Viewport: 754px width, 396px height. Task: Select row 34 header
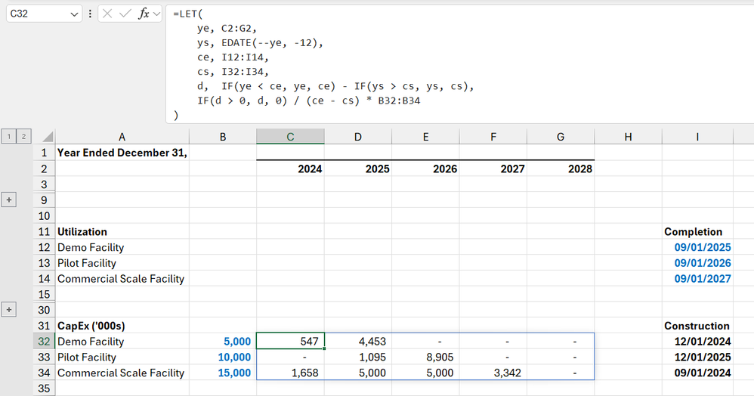(45, 373)
